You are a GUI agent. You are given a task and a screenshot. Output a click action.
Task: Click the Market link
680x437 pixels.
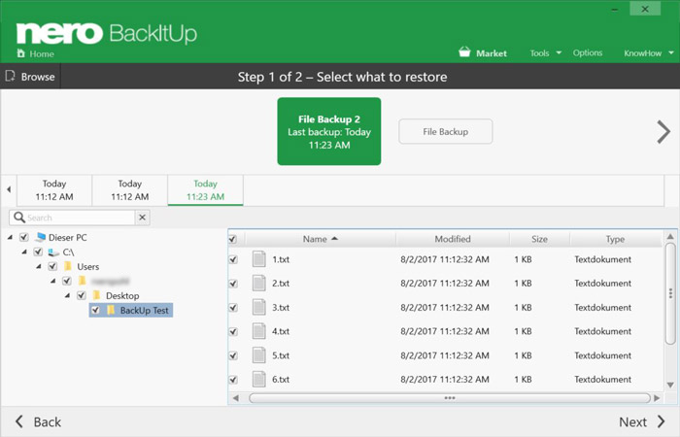pos(492,53)
